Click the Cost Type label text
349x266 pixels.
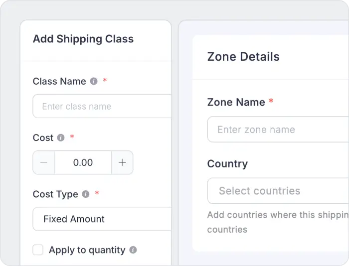click(x=55, y=194)
